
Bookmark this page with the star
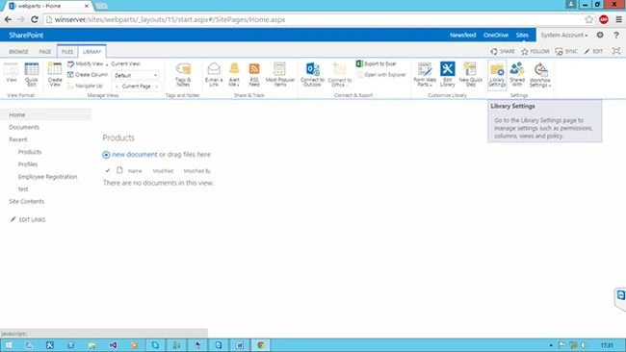tap(588, 19)
